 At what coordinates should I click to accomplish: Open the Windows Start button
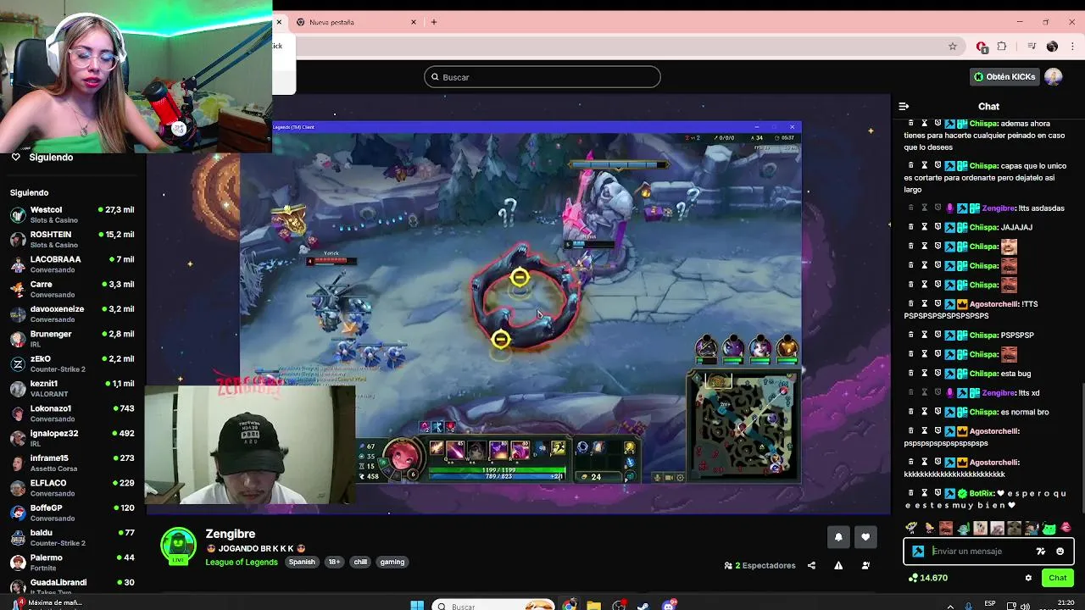(416, 605)
